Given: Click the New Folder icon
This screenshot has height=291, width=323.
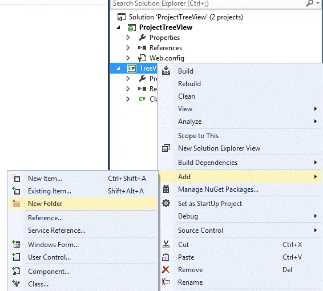Looking at the screenshot, I should pos(16,203).
